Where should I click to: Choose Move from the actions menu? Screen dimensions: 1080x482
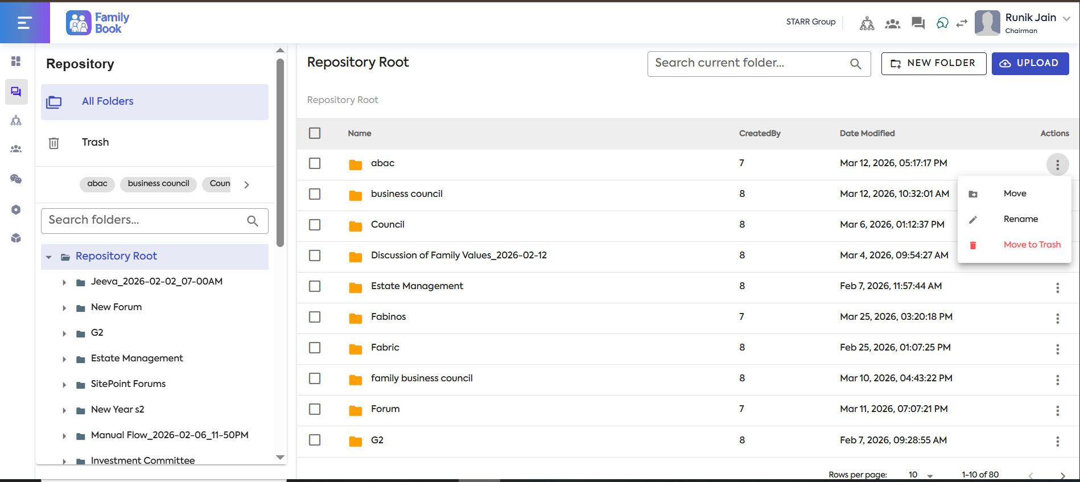pyautogui.click(x=1015, y=193)
